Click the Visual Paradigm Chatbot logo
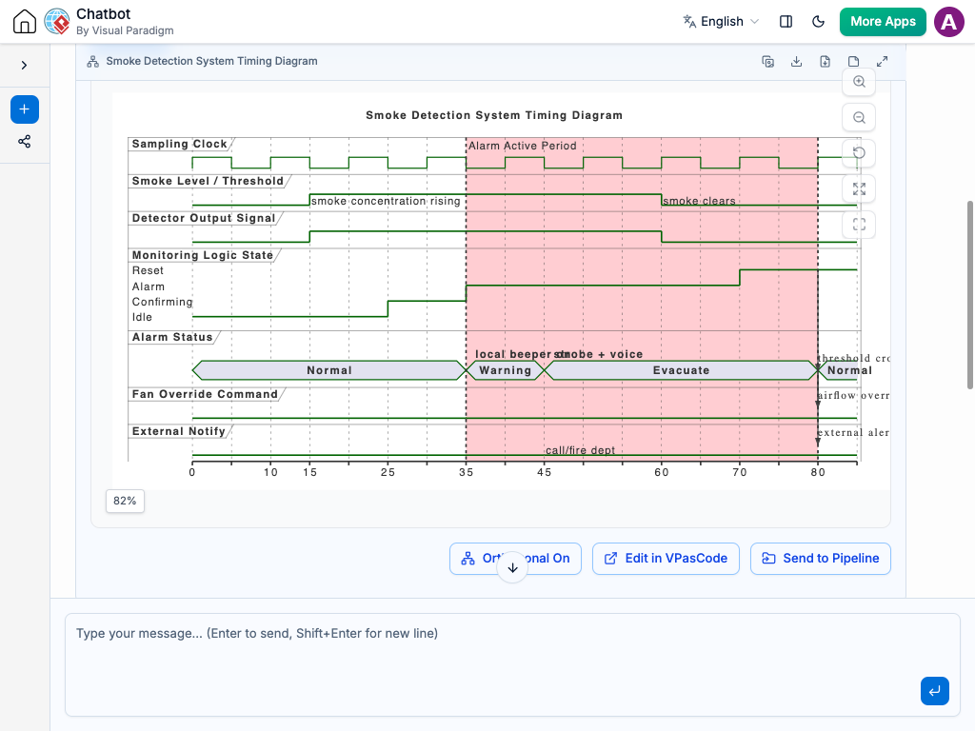This screenshot has height=731, width=975. [x=57, y=21]
